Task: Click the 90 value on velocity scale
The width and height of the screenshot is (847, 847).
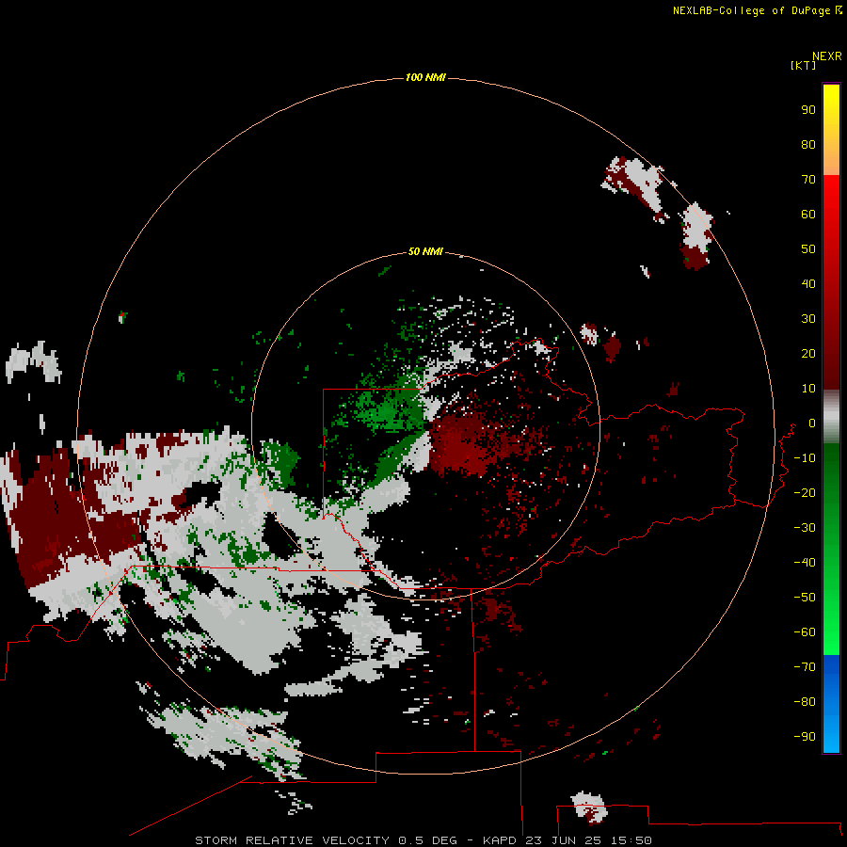Action: point(808,110)
